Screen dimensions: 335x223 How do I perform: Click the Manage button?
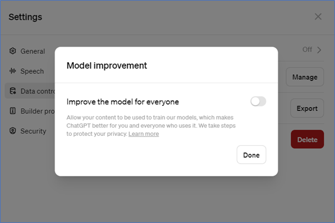(x=305, y=77)
